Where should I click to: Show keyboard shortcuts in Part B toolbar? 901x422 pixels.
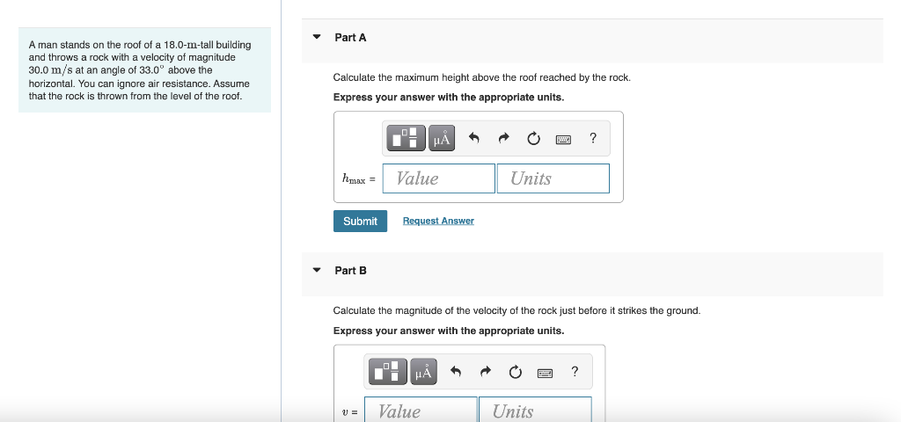click(x=545, y=373)
